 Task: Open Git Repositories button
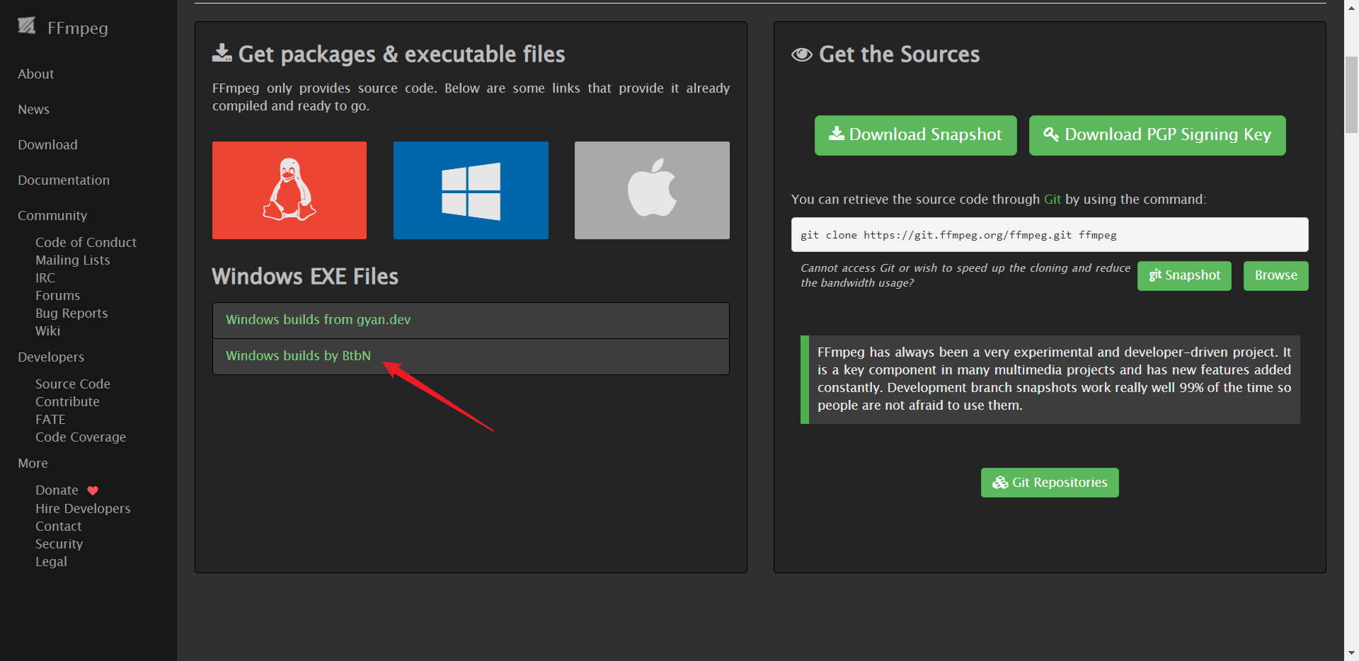[1050, 483]
